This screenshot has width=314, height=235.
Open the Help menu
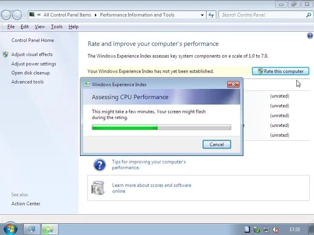point(73,27)
